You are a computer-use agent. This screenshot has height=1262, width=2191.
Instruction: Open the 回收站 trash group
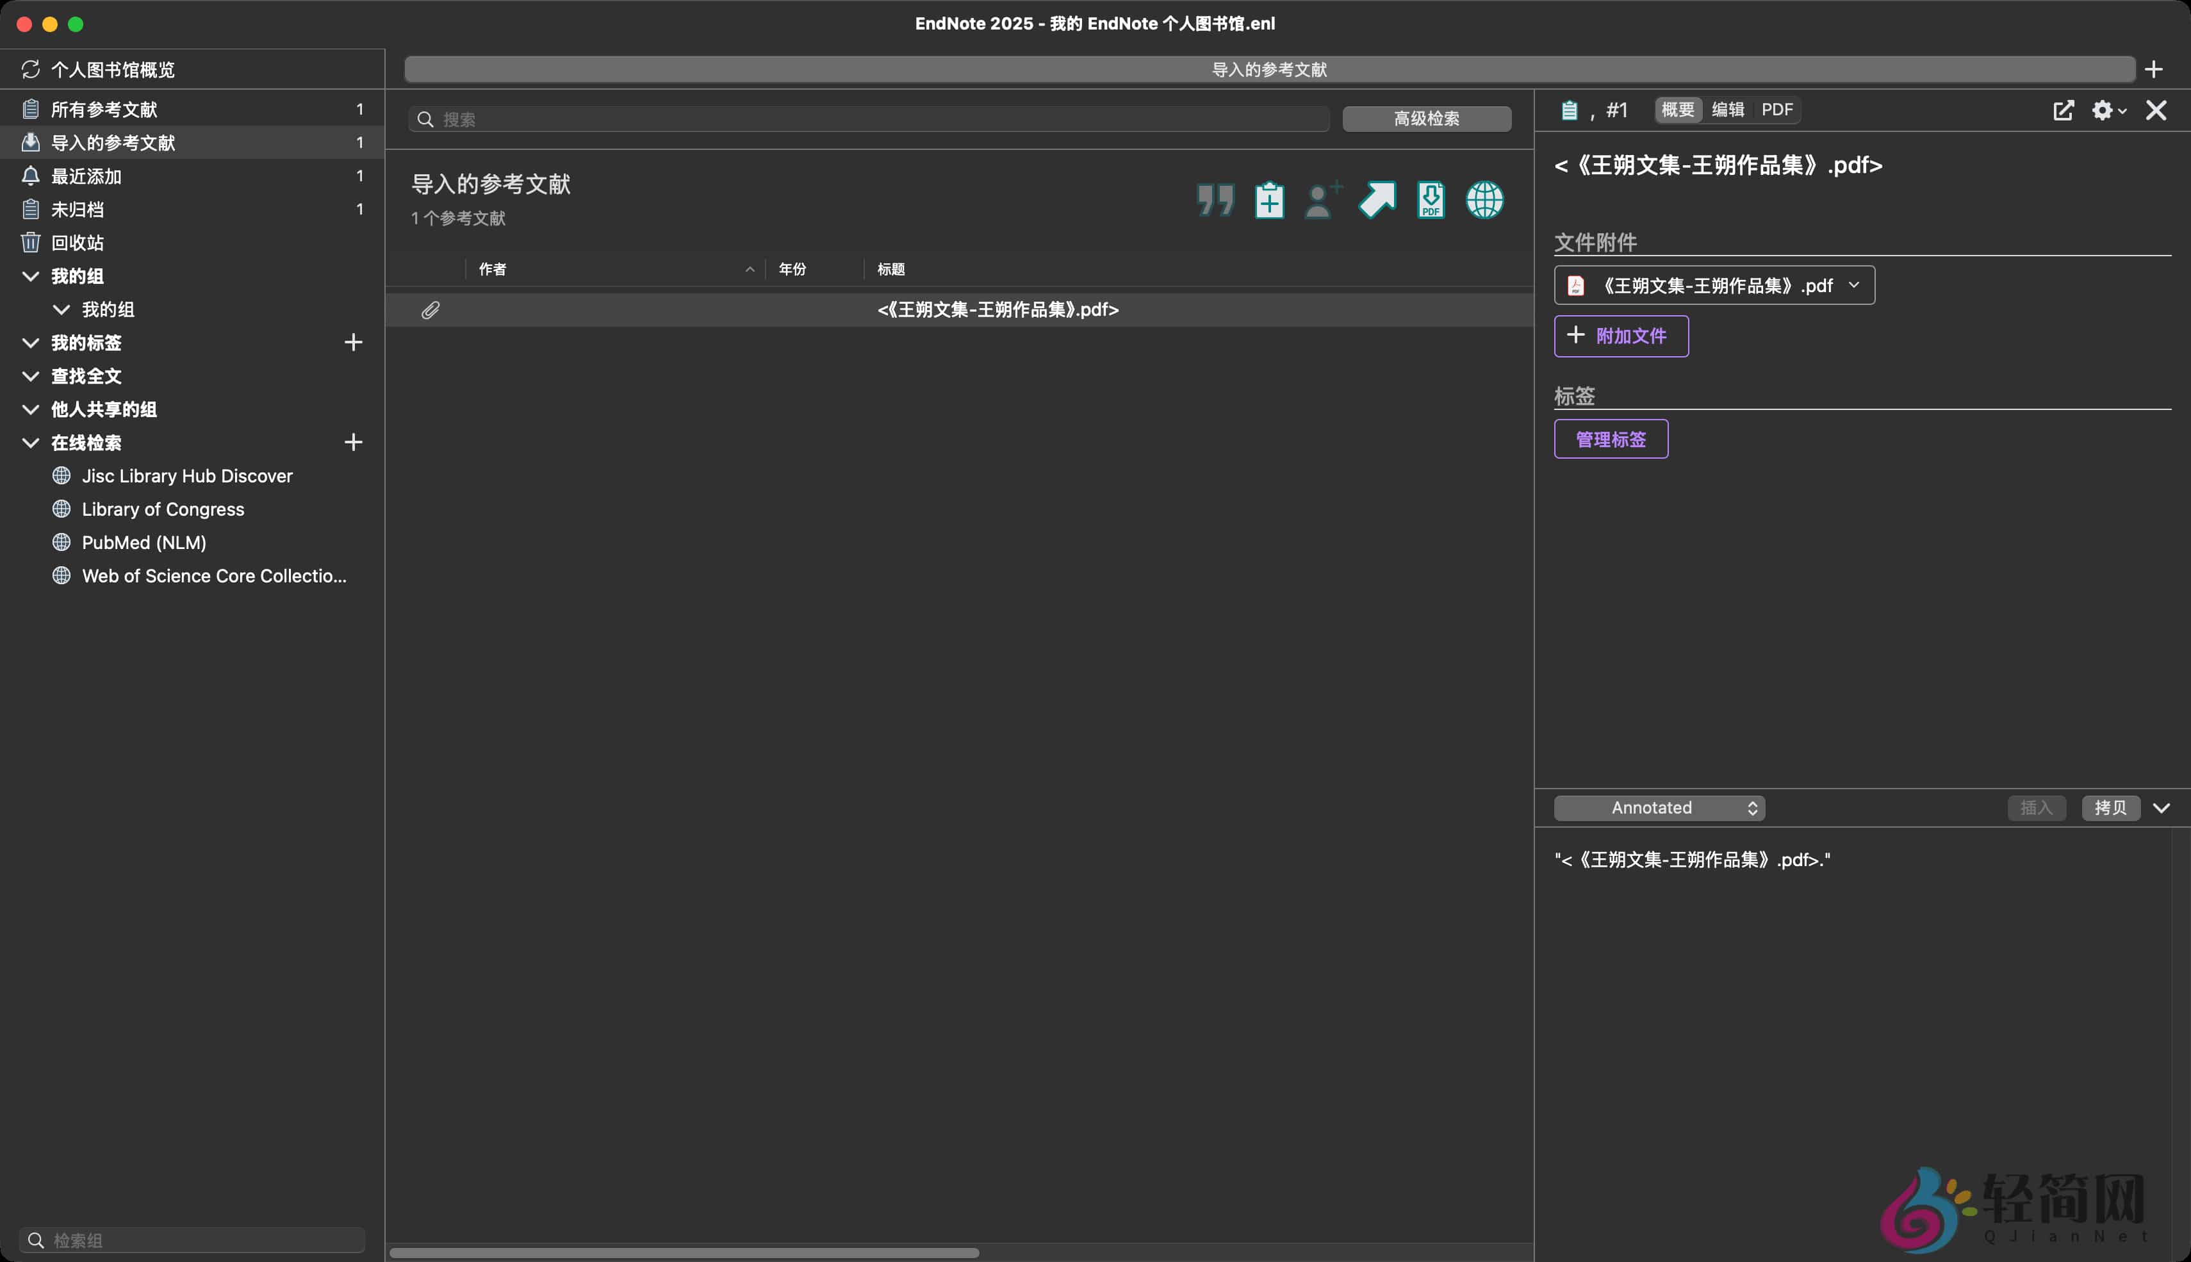[192, 243]
